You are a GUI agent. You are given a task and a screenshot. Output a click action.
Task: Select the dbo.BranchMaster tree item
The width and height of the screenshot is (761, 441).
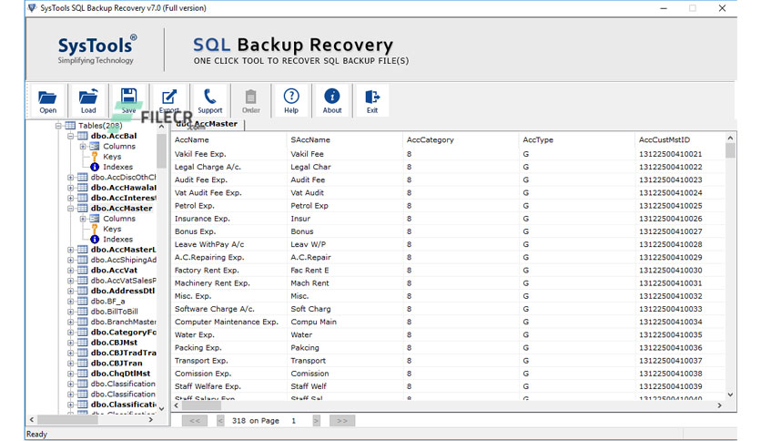pos(123,322)
